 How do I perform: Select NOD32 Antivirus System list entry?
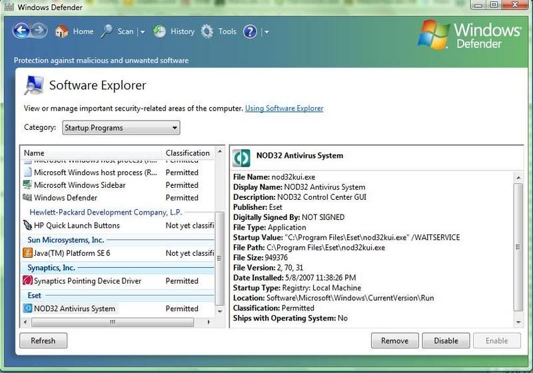point(118,308)
